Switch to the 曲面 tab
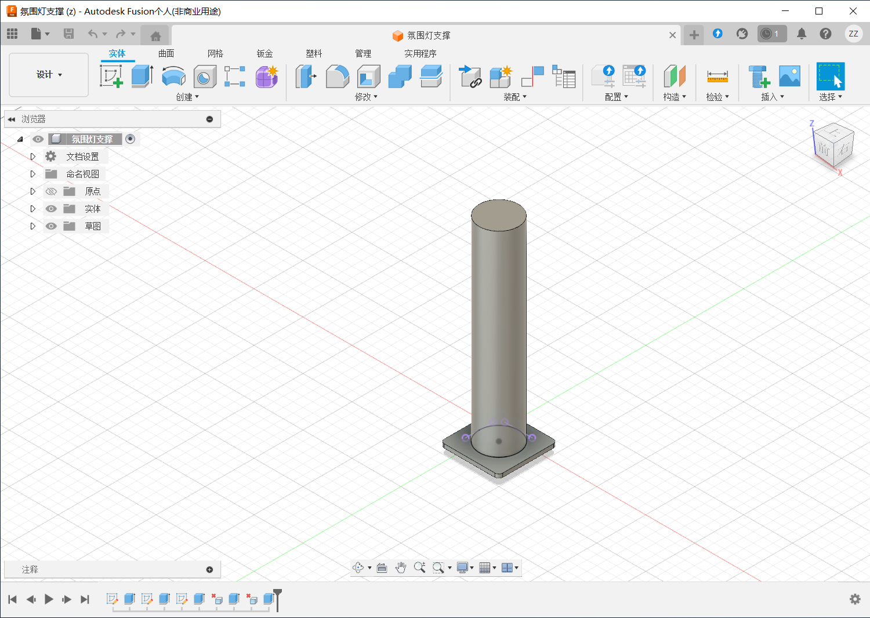Image resolution: width=870 pixels, height=618 pixels. [166, 53]
